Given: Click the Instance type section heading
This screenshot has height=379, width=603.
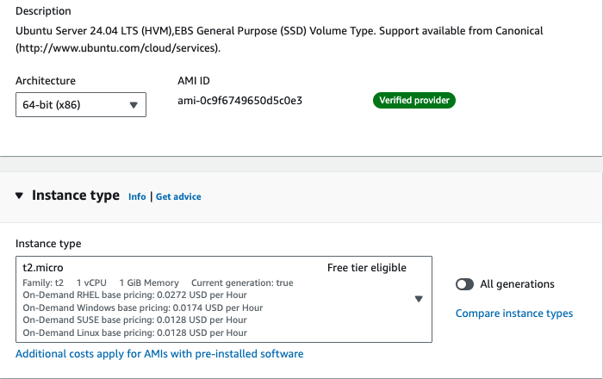Looking at the screenshot, I should (76, 196).
